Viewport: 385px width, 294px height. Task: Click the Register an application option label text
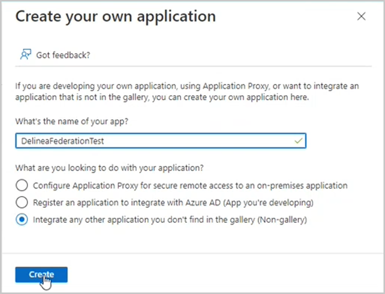pos(173,203)
